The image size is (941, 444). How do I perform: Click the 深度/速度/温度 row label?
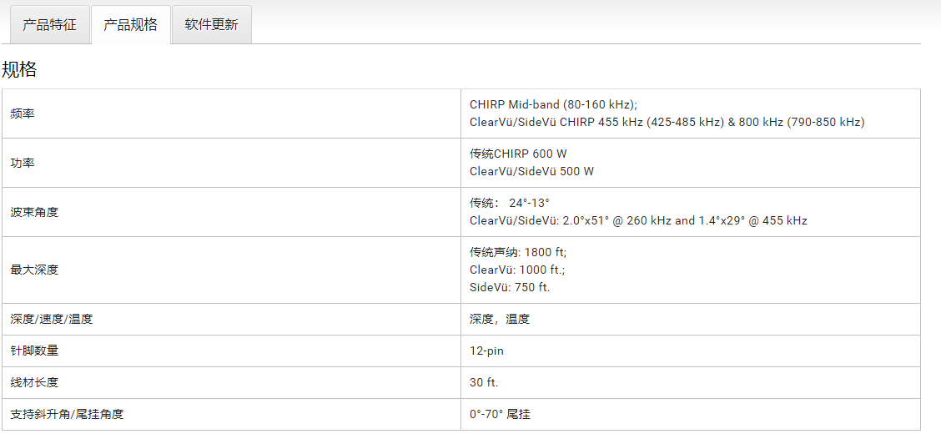51,319
